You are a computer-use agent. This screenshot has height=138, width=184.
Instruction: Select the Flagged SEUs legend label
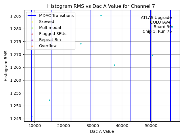tap(53, 34)
